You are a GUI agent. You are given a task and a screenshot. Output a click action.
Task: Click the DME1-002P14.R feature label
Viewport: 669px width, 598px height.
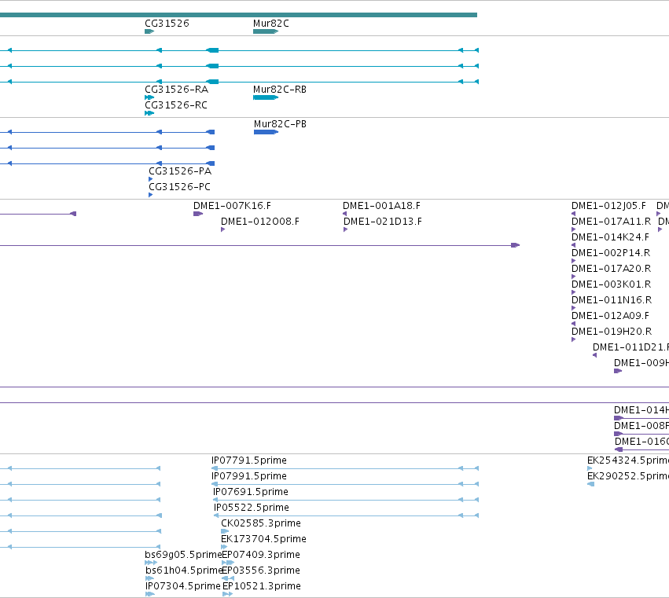tap(611, 253)
